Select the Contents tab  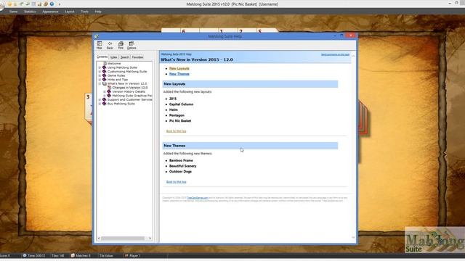[102, 57]
